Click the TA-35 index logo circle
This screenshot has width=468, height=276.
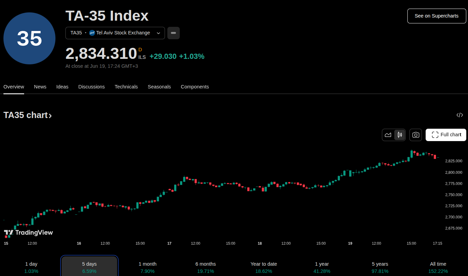pos(29,38)
